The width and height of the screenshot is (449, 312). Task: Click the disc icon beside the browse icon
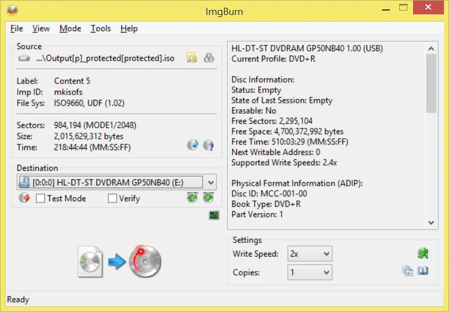(x=208, y=58)
